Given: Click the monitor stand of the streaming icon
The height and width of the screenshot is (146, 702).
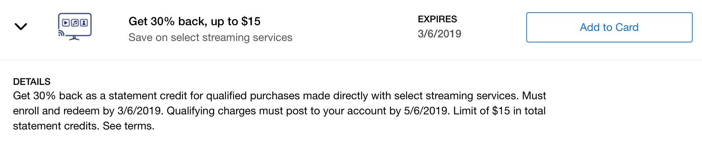Looking at the screenshot, I should [74, 38].
